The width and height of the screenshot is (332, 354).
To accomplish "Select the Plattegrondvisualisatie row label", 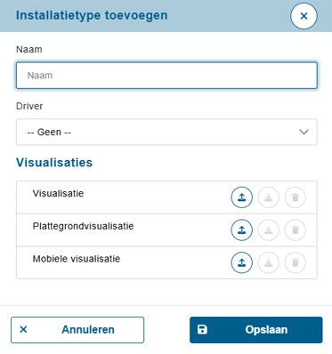I will click(83, 226).
